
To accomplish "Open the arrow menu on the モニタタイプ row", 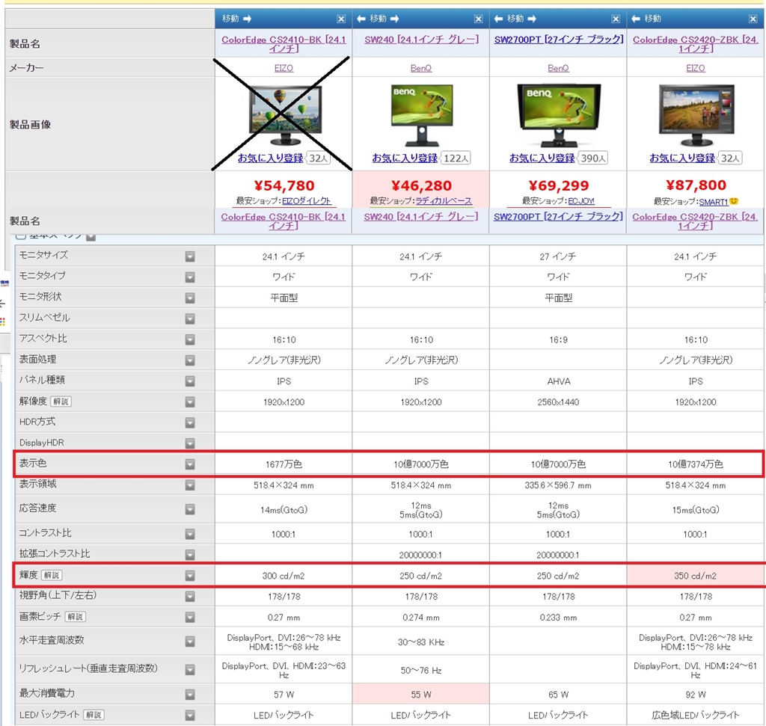I will click(x=190, y=277).
